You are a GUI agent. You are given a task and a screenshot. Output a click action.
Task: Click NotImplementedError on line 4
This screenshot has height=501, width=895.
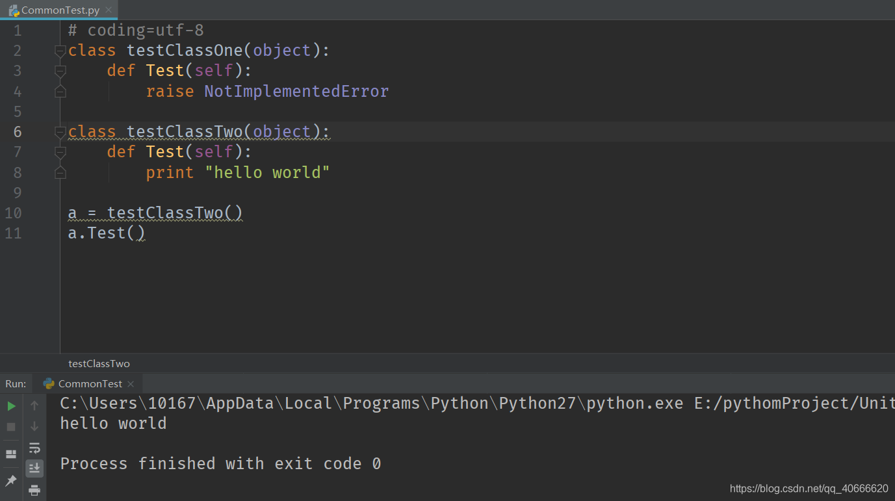(x=296, y=91)
